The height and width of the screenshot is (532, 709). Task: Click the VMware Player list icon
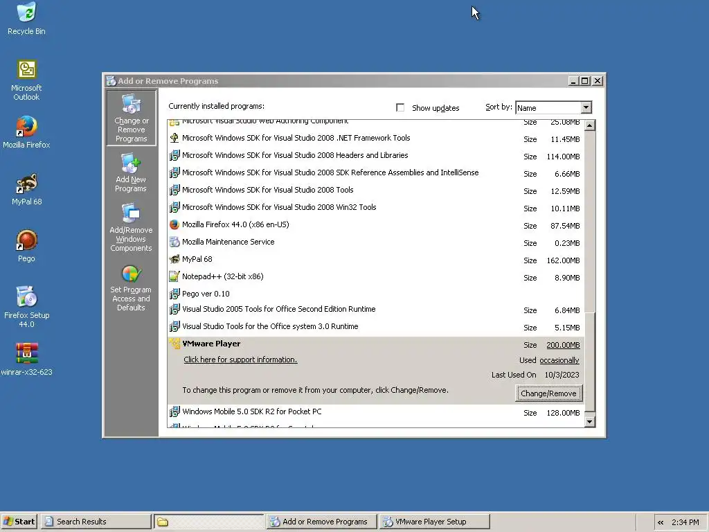174,344
